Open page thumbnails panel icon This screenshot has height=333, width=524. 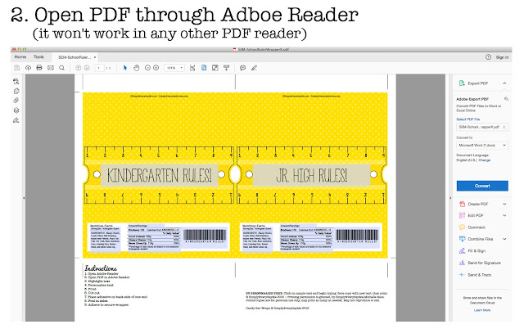point(16,91)
